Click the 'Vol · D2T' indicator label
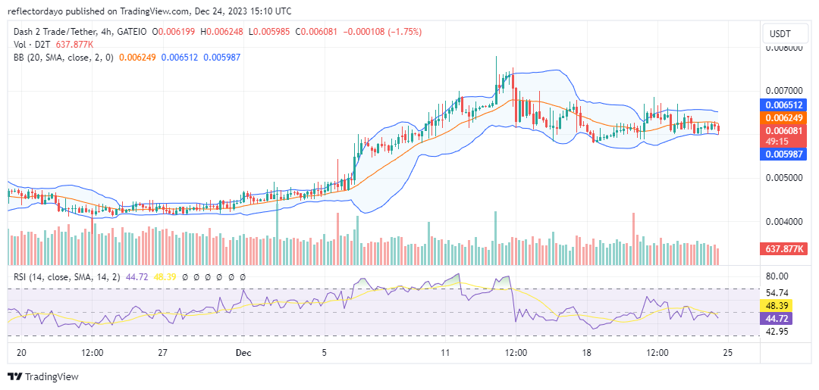This screenshot has width=819, height=390. point(33,45)
